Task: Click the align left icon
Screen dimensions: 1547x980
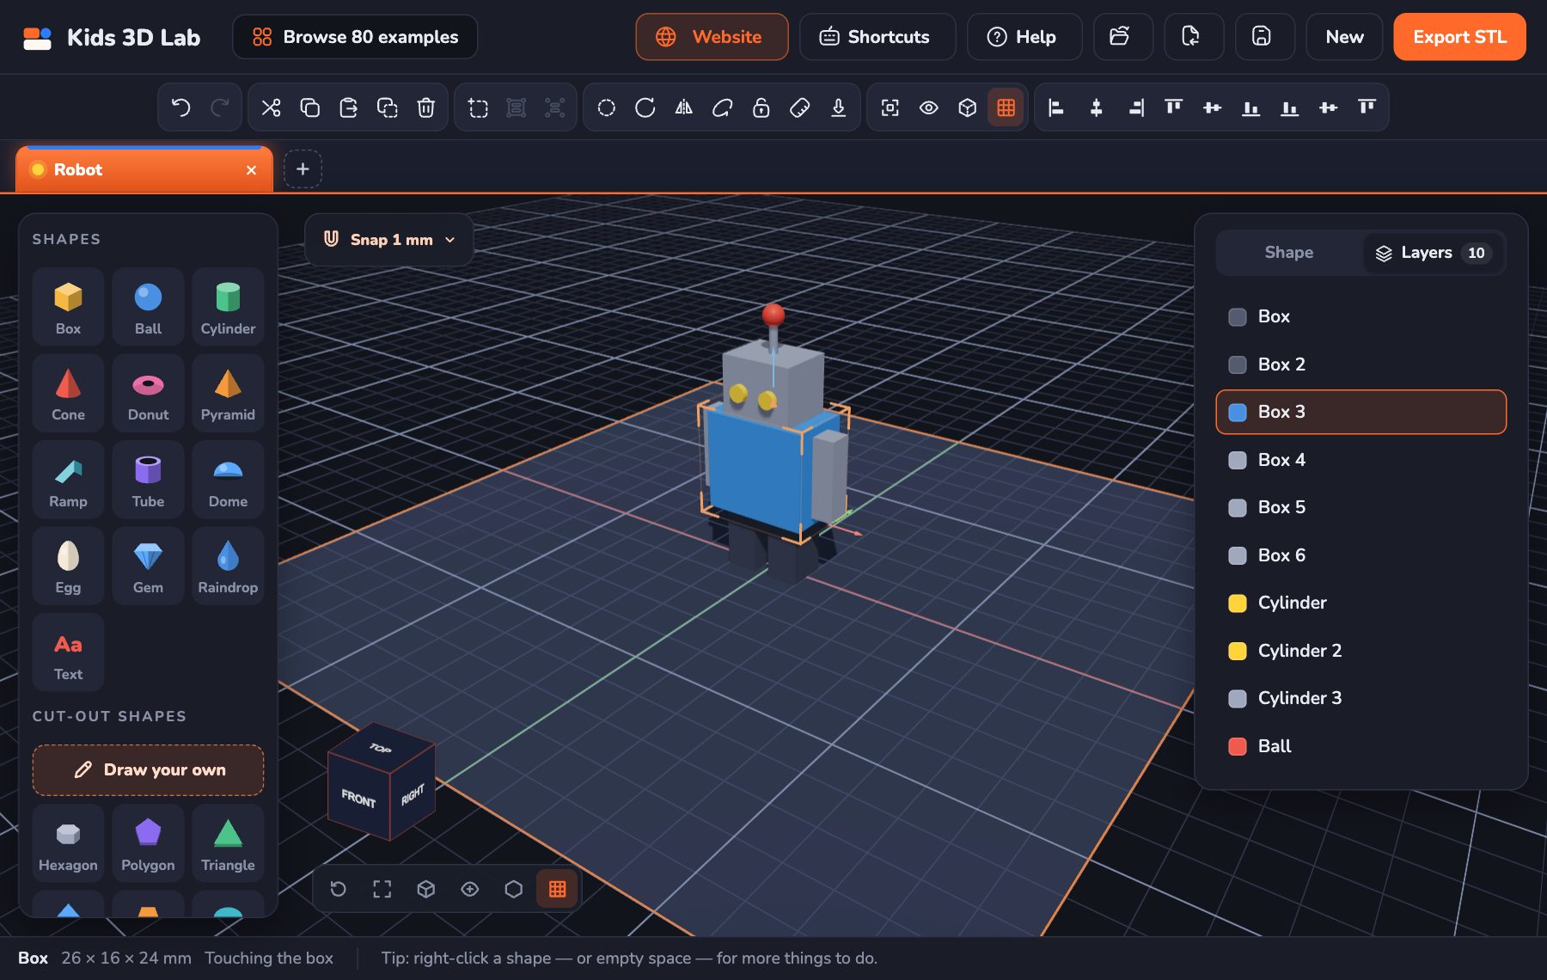Action: pos(1057,107)
